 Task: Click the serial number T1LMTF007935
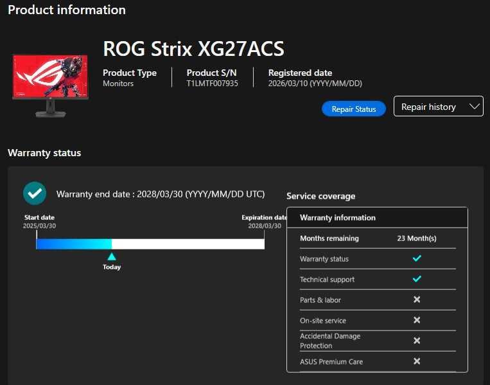point(212,84)
